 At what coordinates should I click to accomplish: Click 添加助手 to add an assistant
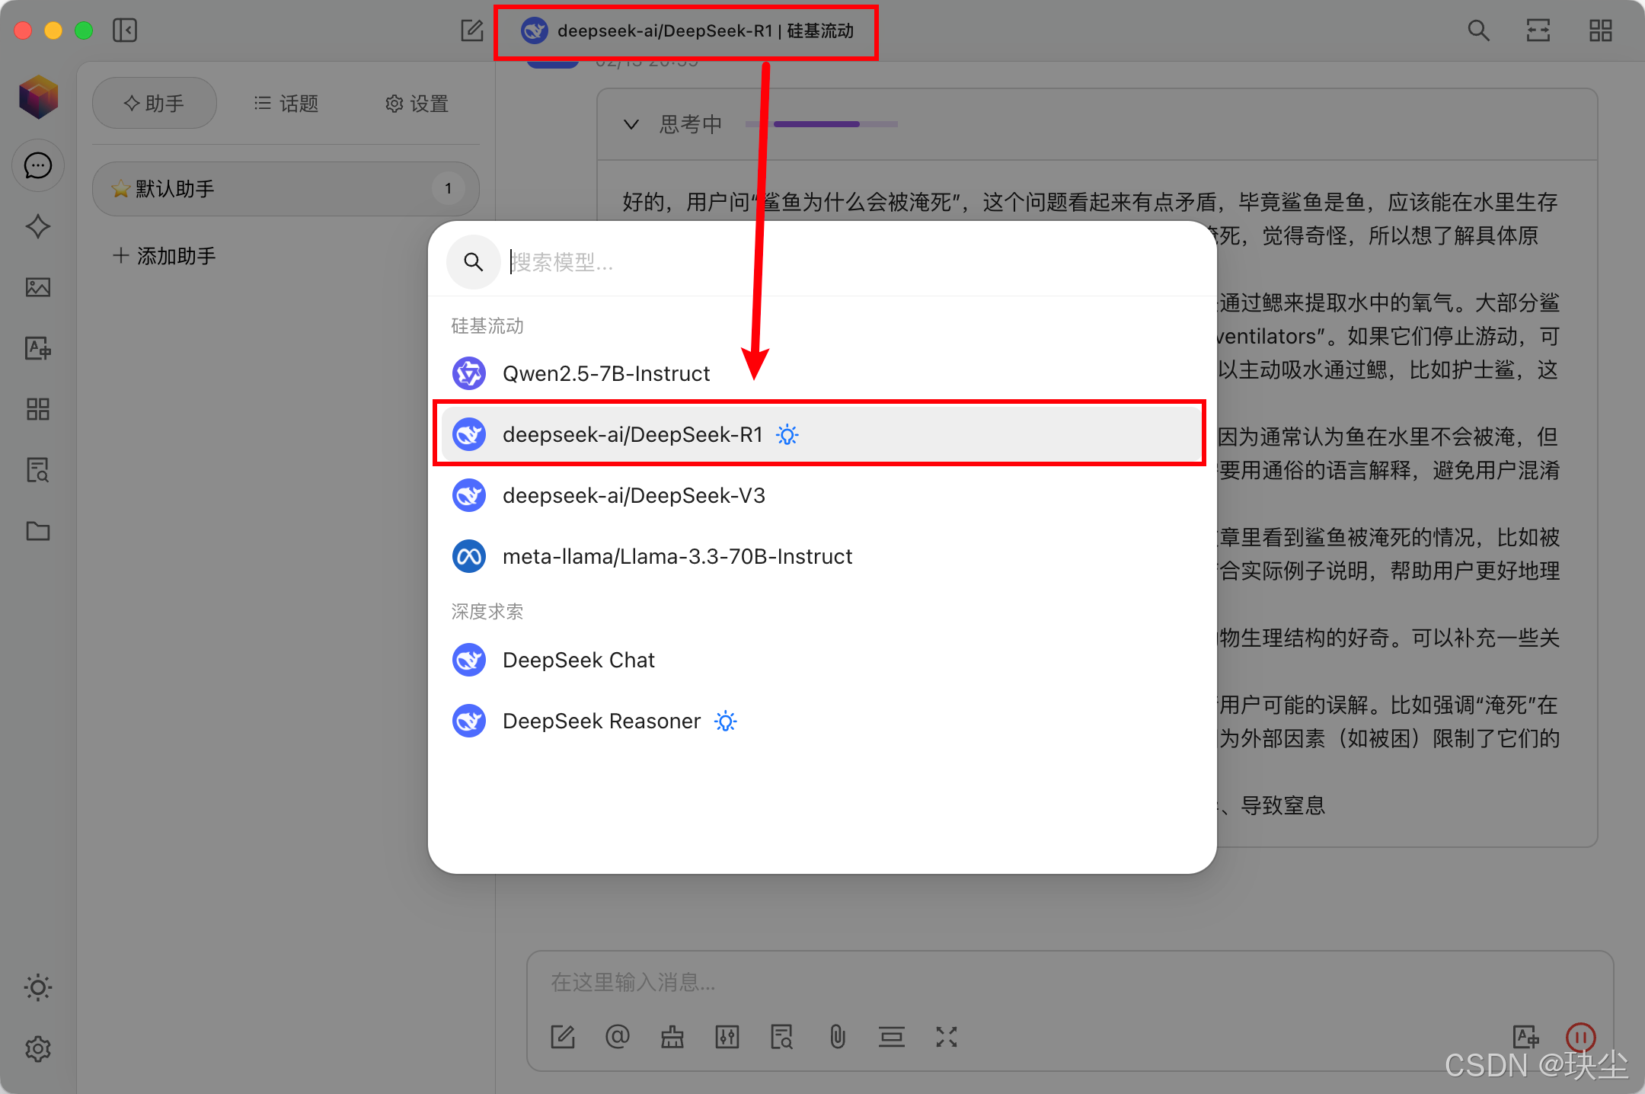point(164,256)
